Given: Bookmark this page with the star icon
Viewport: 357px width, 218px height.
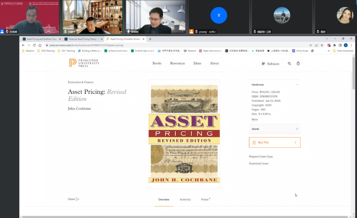Looking at the screenshot, I should [322, 45].
